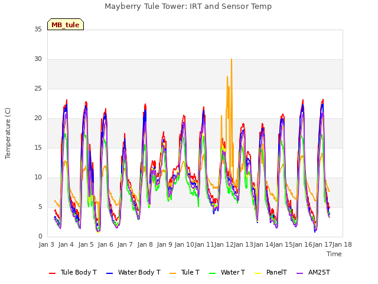Click the Temperature (C) axis title
The width and height of the screenshot is (378, 284).
click(8, 133)
